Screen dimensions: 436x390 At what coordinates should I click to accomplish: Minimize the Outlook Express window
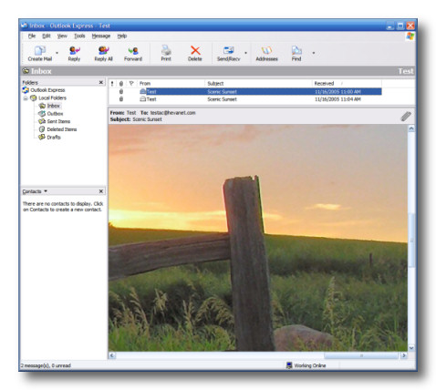[390, 26]
